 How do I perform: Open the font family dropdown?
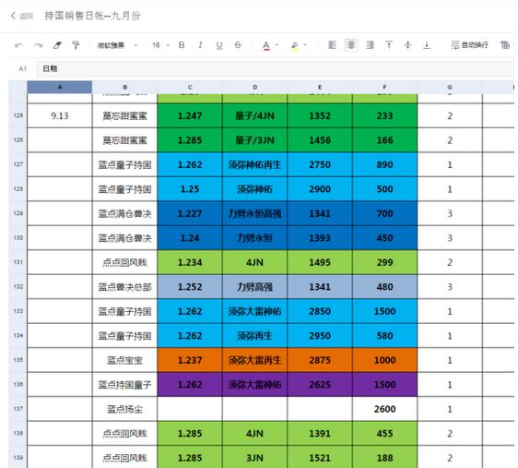(x=117, y=45)
